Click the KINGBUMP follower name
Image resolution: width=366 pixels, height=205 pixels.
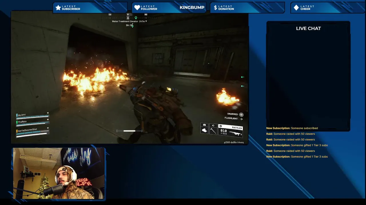192,7
